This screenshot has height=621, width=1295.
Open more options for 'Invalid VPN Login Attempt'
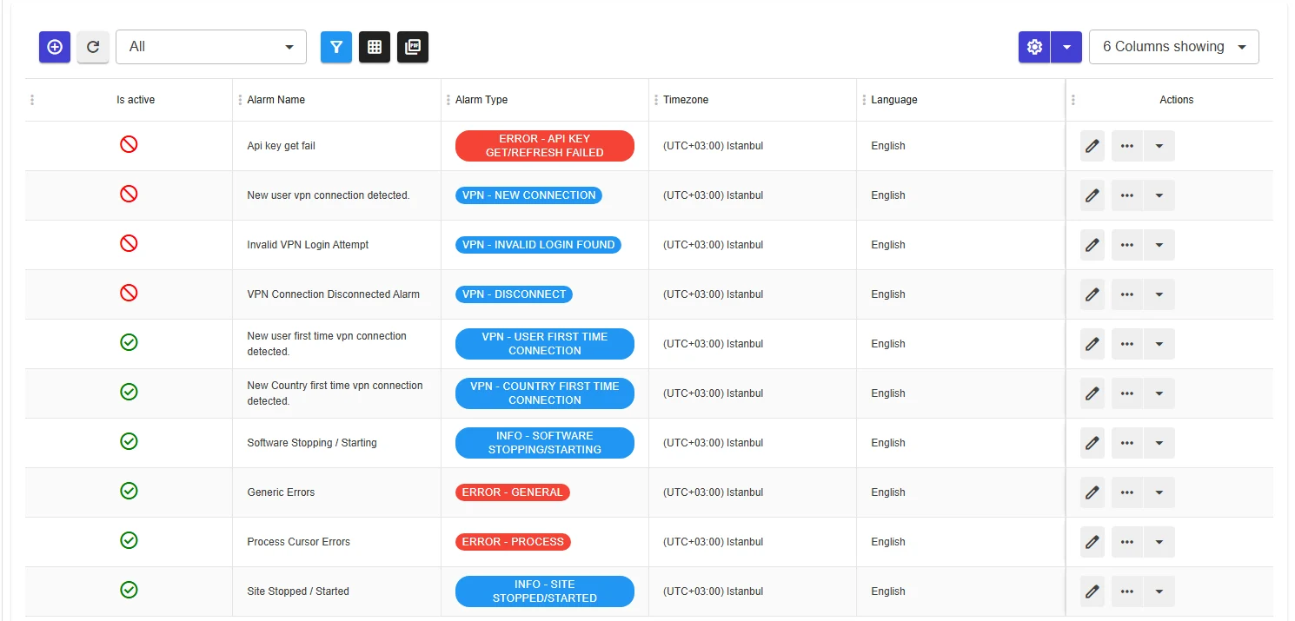point(1127,245)
